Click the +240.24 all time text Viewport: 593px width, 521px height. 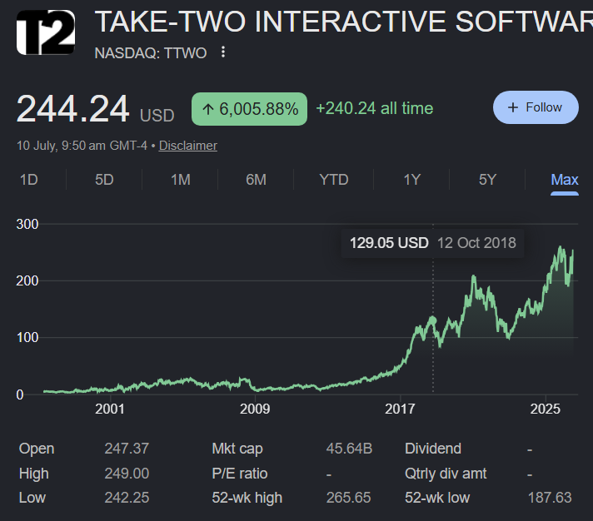375,108
